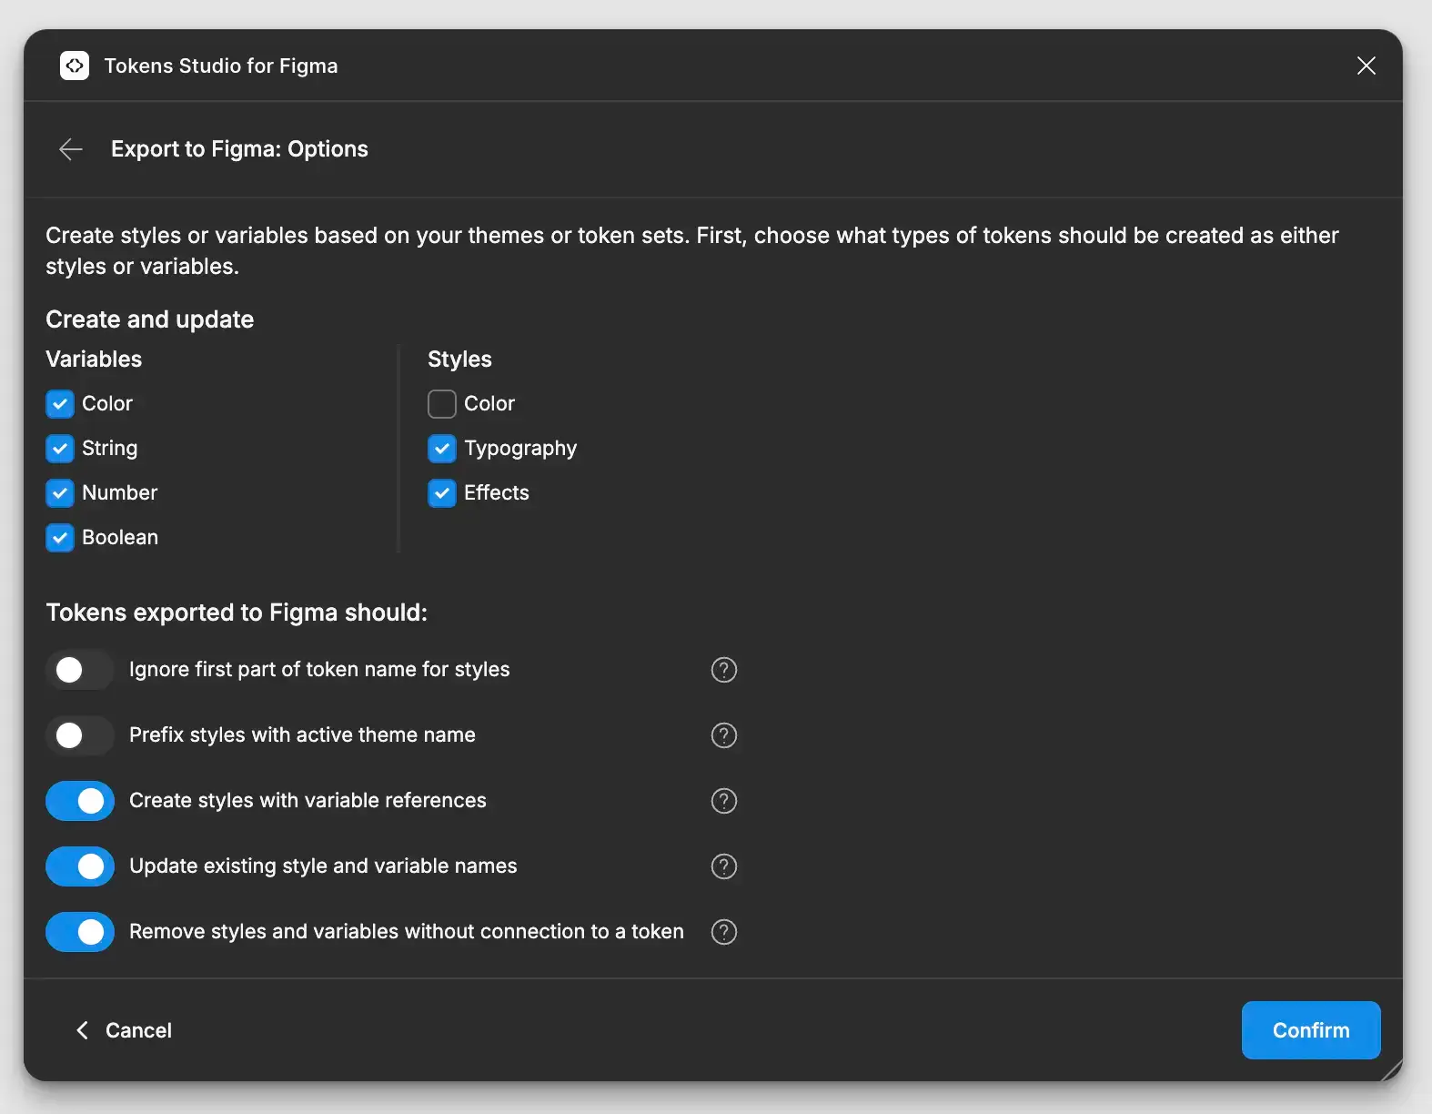The image size is (1432, 1114).
Task: Turn on Prefix styles with active theme name
Action: click(x=80, y=735)
